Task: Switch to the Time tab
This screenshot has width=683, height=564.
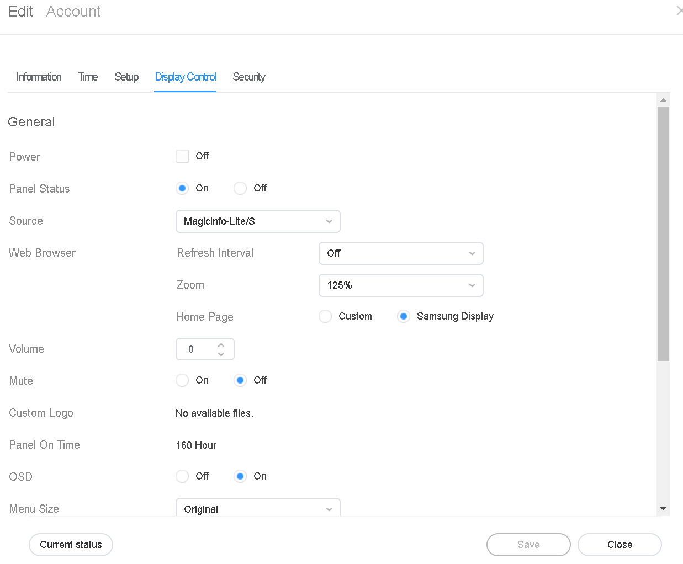Action: click(x=88, y=77)
